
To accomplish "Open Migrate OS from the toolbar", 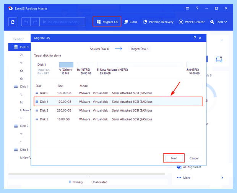I will click(107, 22).
